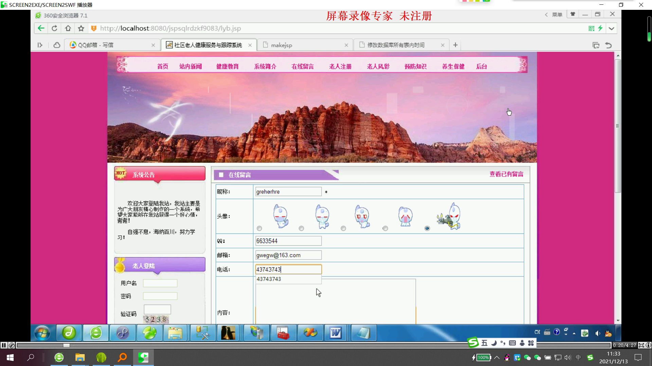This screenshot has width=652, height=366.
Task: Switch to the 修改数据库所有表内时间 tab
Action: [401, 45]
